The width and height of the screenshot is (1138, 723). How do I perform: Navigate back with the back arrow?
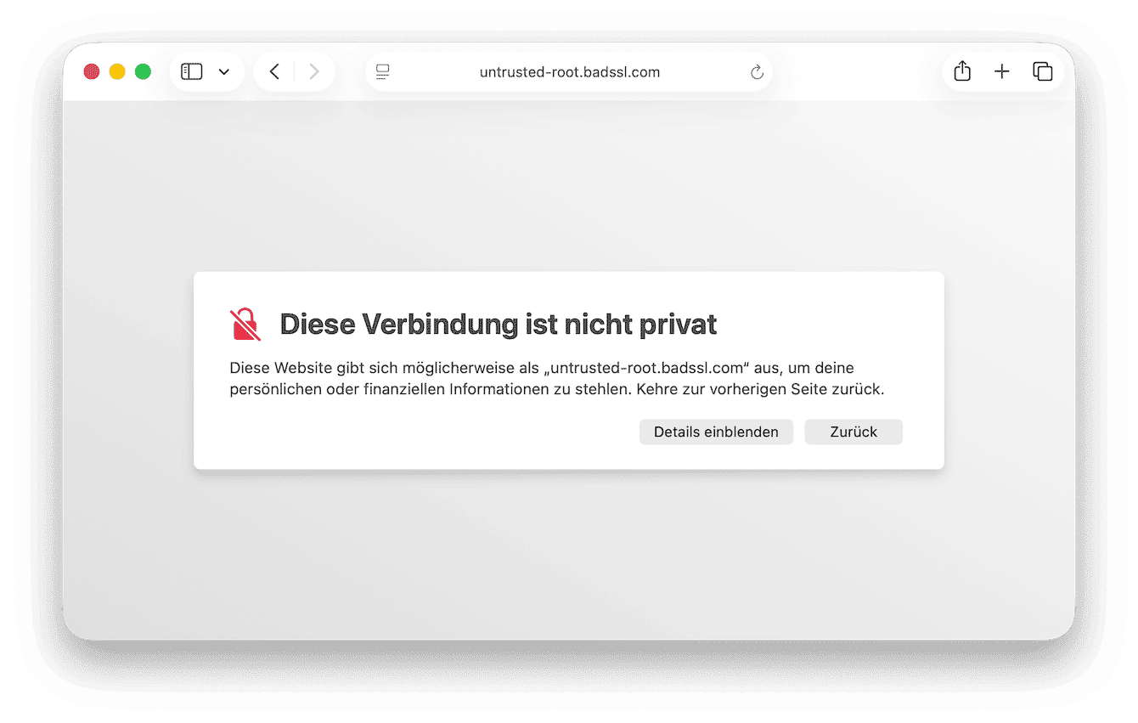pos(273,71)
